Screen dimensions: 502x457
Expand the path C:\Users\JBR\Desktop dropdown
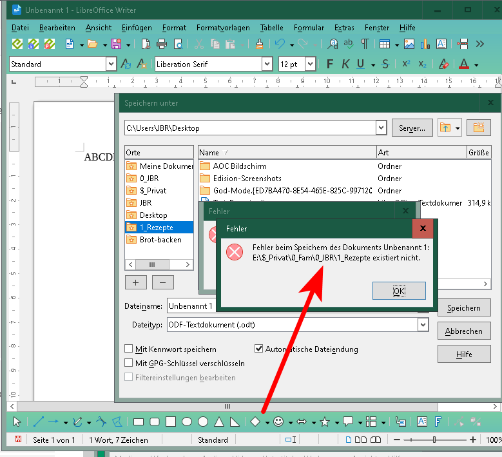coord(381,128)
